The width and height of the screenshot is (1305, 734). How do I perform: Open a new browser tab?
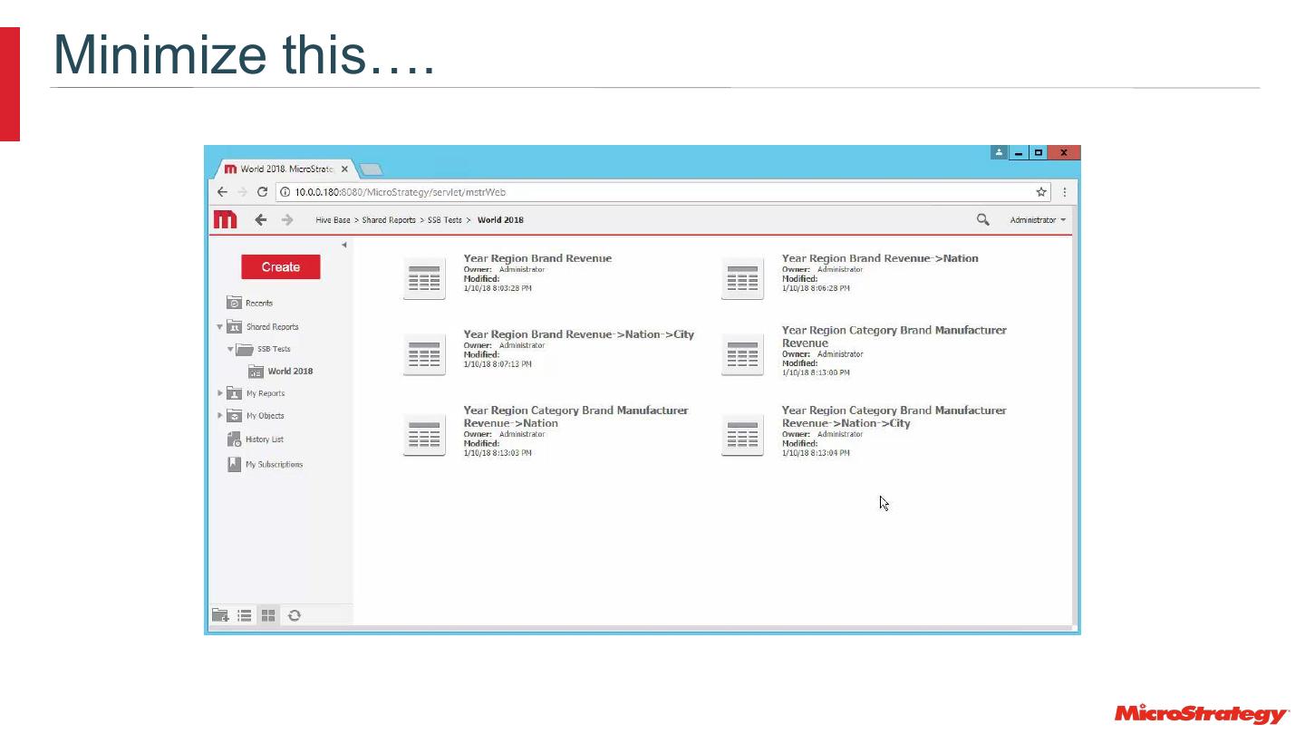[x=372, y=169]
